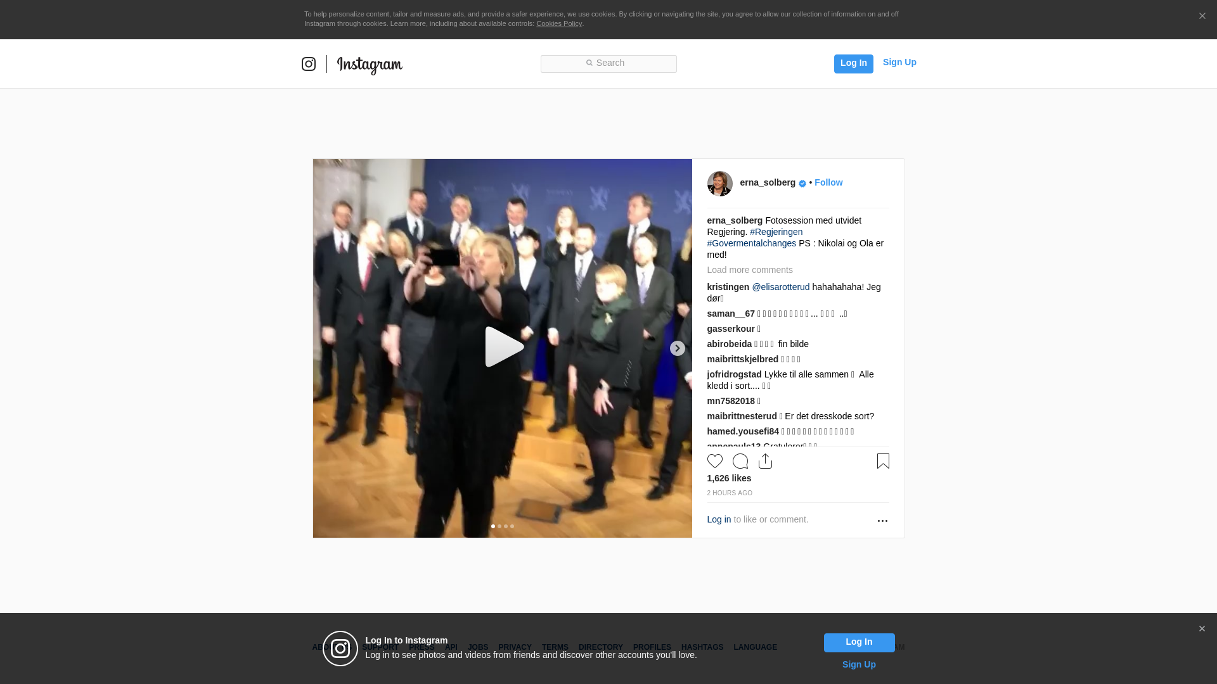Image resolution: width=1217 pixels, height=684 pixels.
Task: Open erna_solberg username in post header
Action: tap(768, 182)
